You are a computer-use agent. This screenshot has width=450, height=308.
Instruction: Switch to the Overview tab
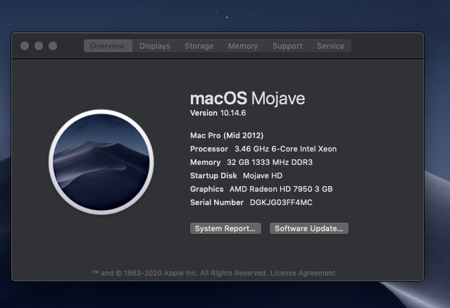pyautogui.click(x=108, y=46)
